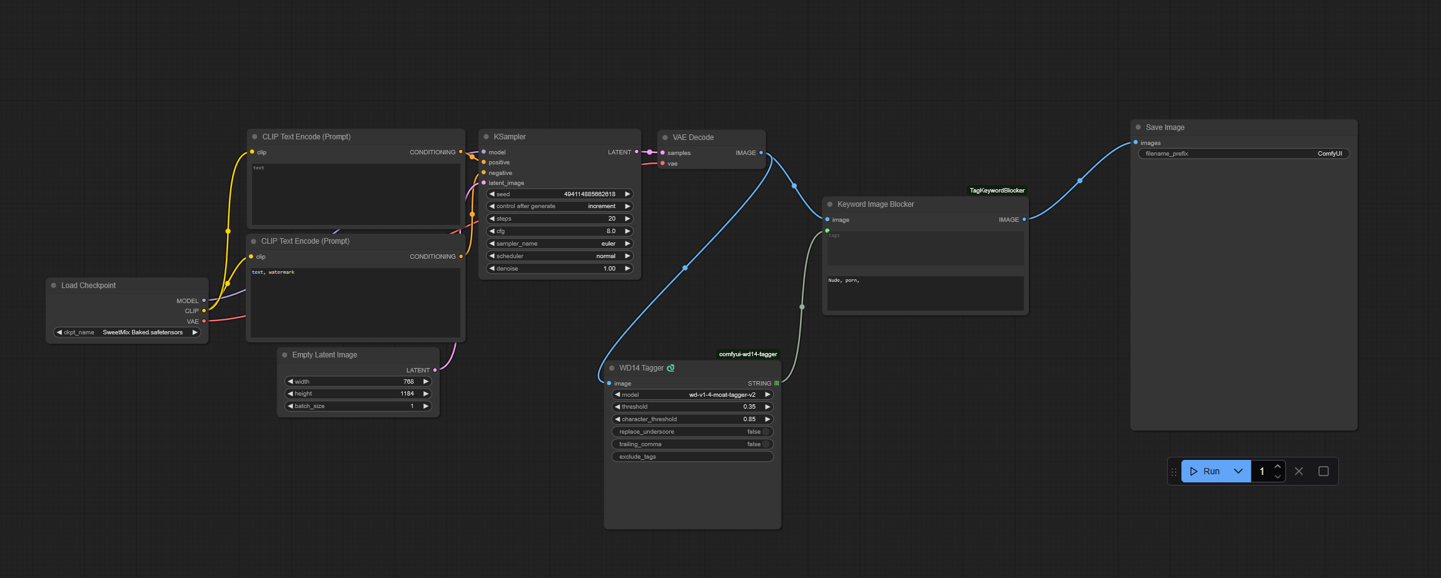Cancel current run with the X icon

point(1299,471)
